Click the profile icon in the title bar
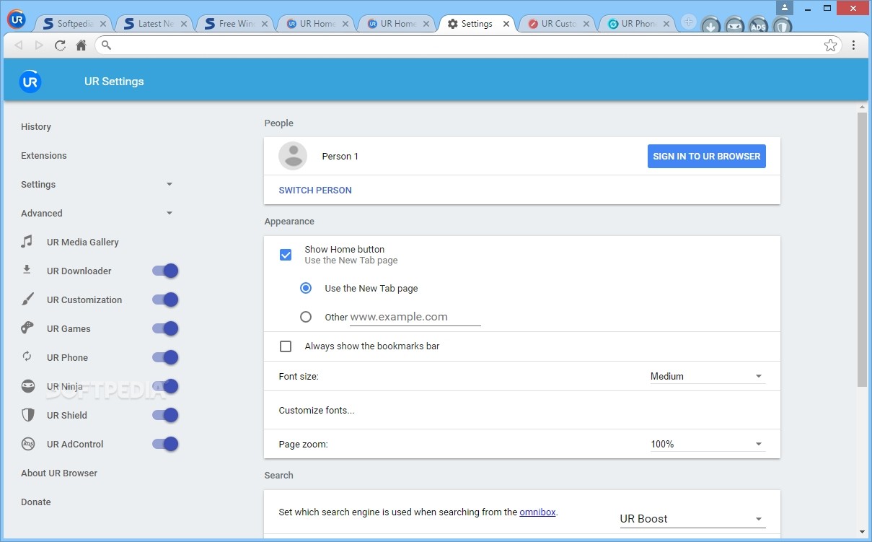 point(785,7)
